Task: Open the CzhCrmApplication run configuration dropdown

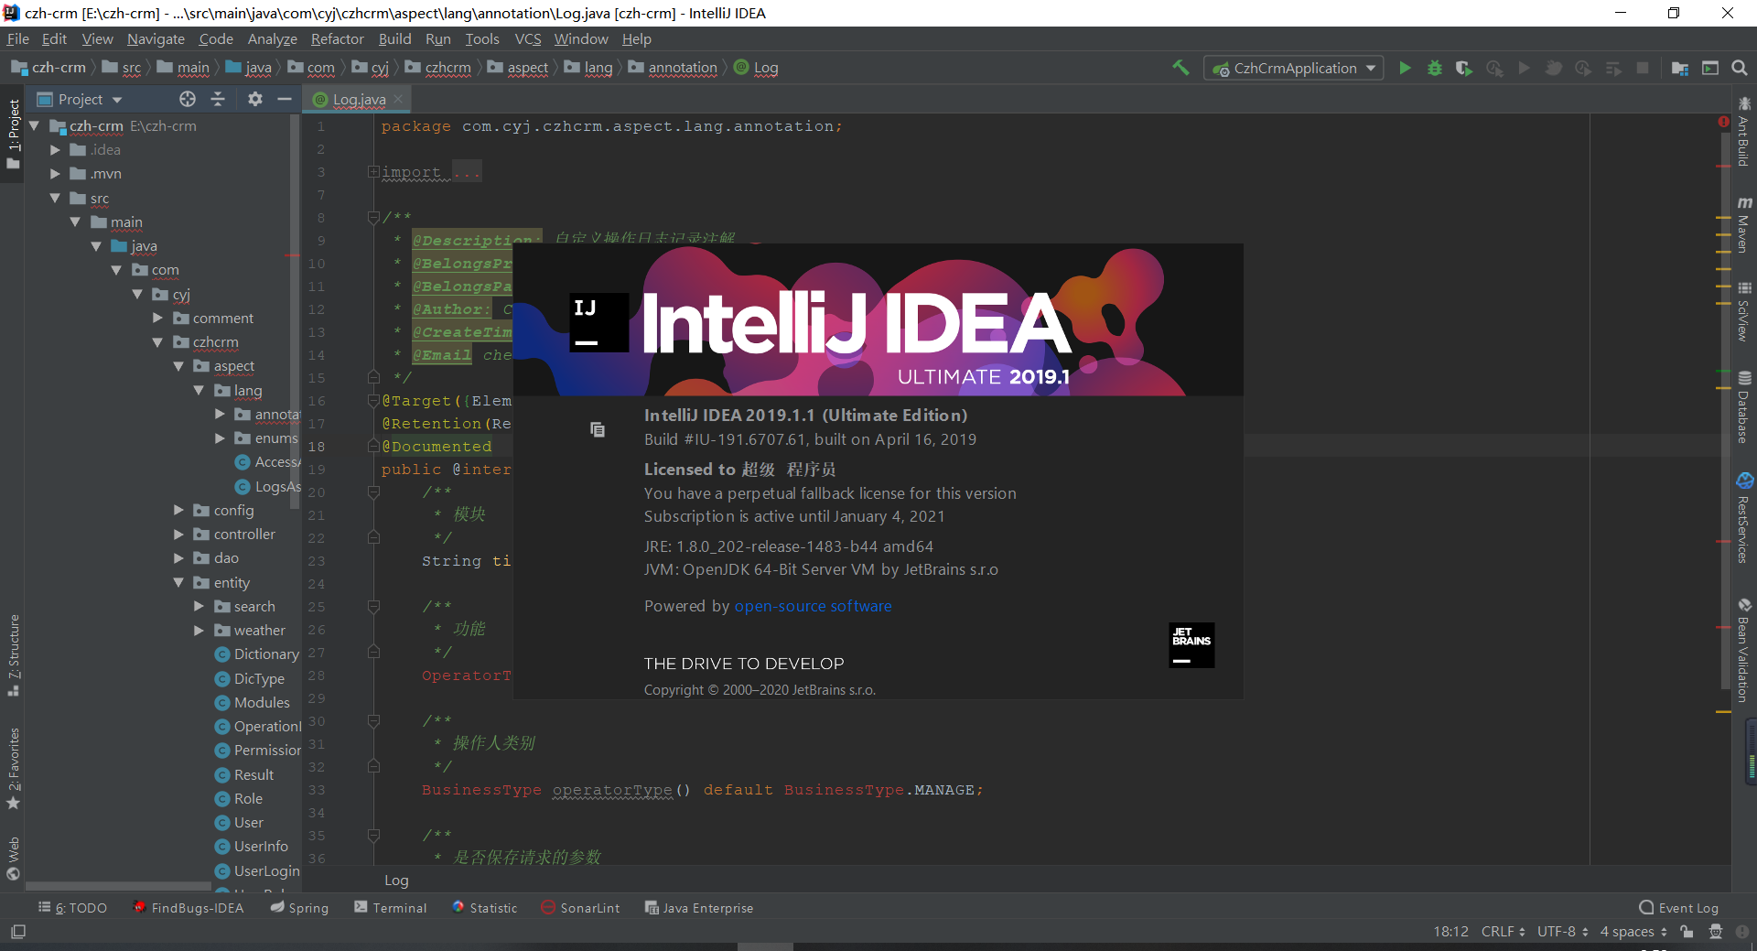Action: point(1293,69)
